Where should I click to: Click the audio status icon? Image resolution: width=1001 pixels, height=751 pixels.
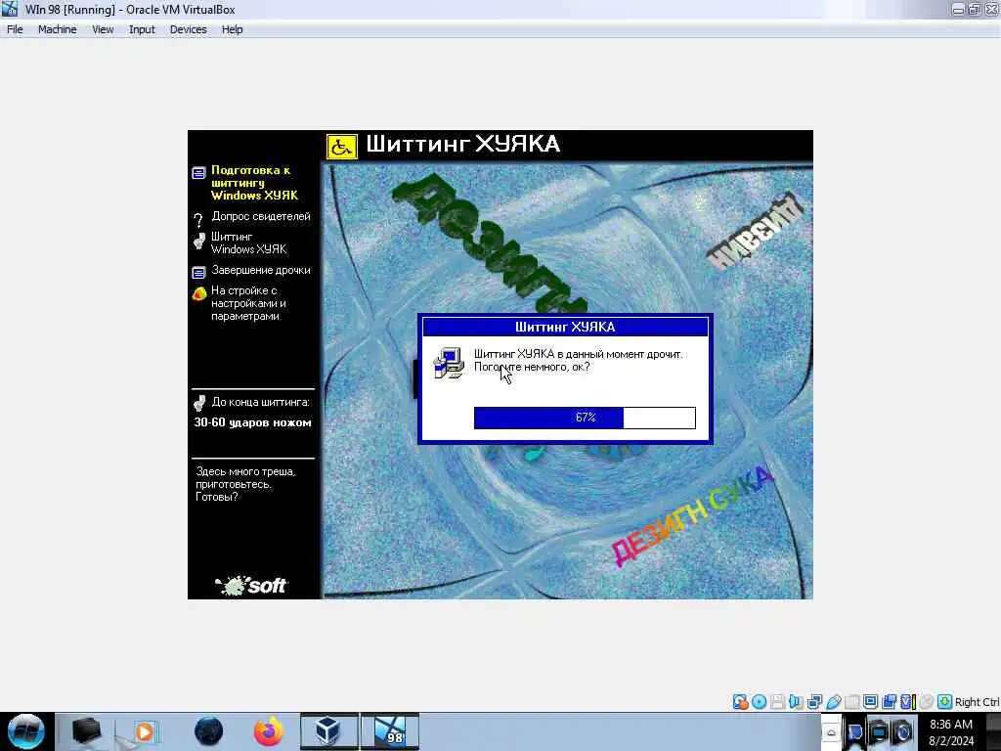(796, 702)
